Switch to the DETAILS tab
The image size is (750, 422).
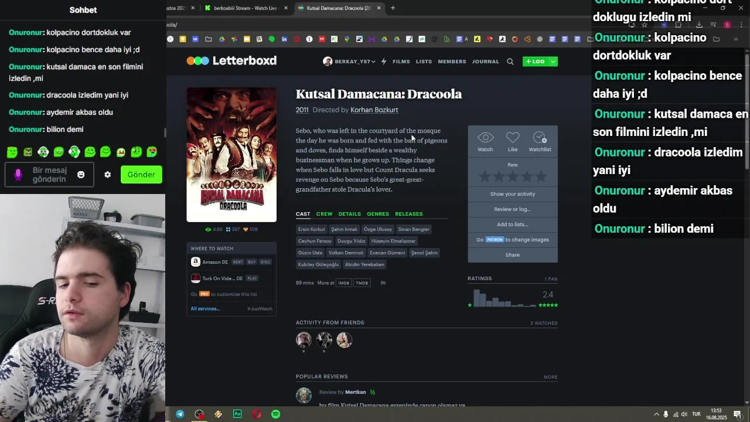[349, 214]
